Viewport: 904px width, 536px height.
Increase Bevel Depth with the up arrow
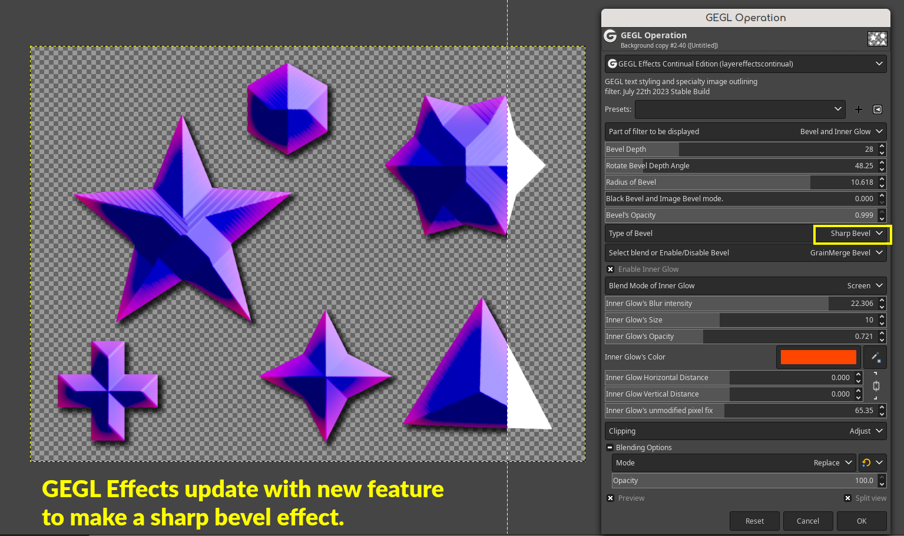coord(882,146)
